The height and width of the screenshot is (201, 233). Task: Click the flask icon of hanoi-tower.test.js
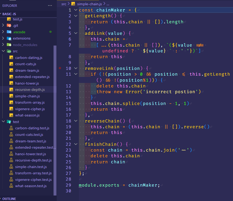[11, 154]
